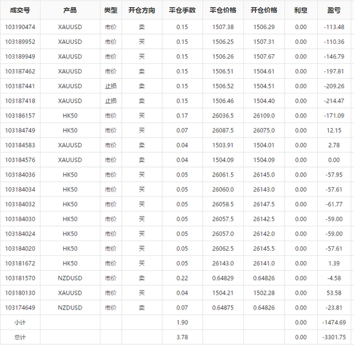Click close price 26036.5
Viewport: 354px width, 345px height.
point(223,115)
